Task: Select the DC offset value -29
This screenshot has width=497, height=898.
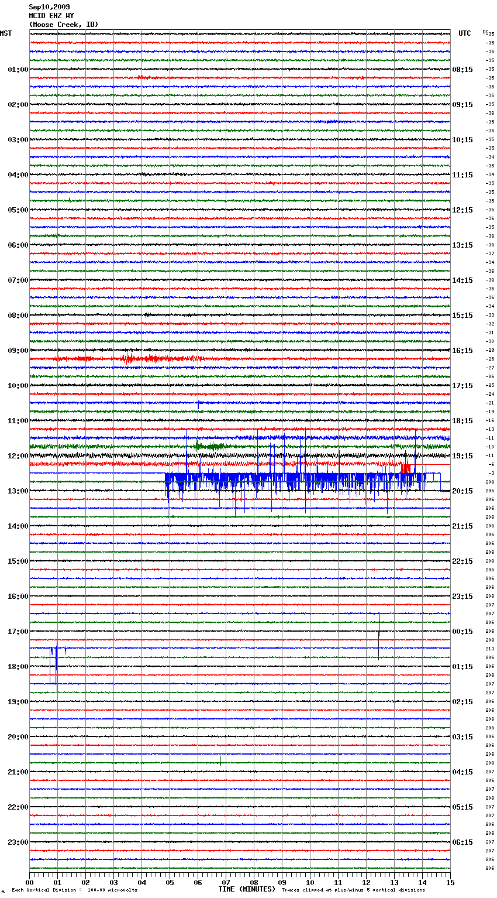Action: click(490, 350)
